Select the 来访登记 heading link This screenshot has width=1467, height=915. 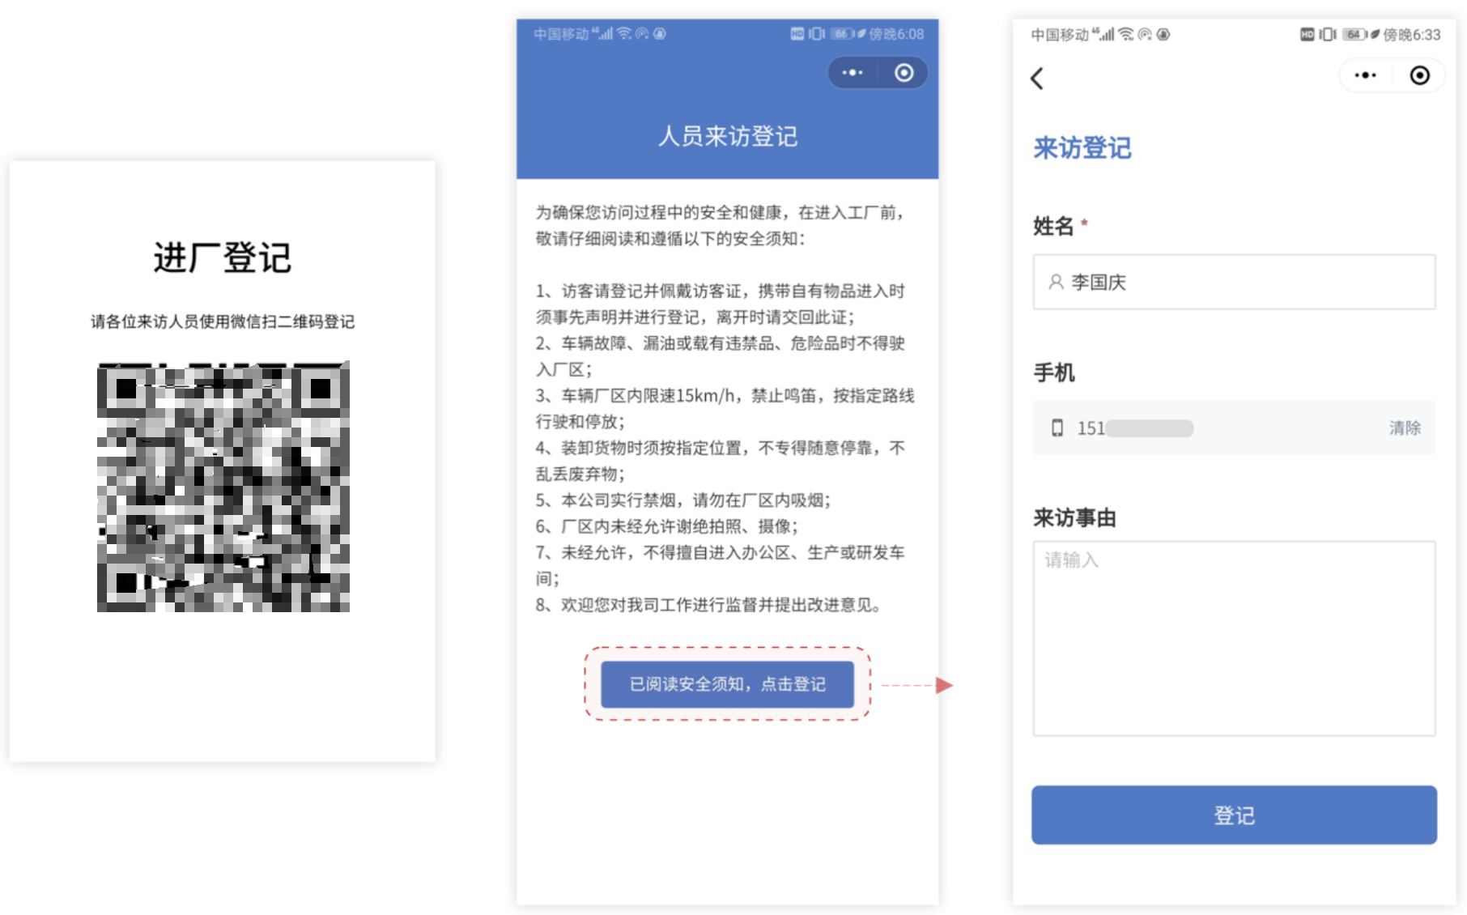coord(1082,147)
